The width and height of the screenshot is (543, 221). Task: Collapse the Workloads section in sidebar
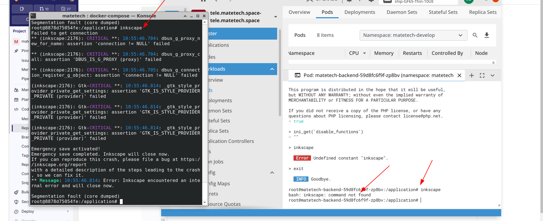click(x=272, y=69)
